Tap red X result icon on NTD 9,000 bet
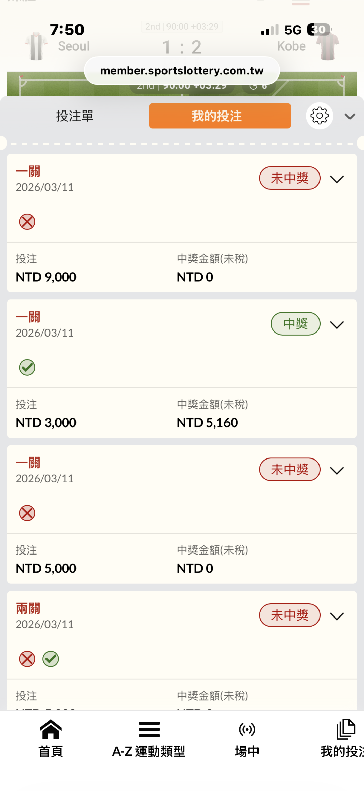 (27, 222)
